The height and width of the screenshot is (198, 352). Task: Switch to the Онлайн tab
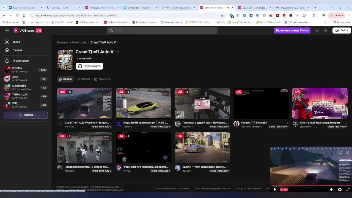point(65,79)
